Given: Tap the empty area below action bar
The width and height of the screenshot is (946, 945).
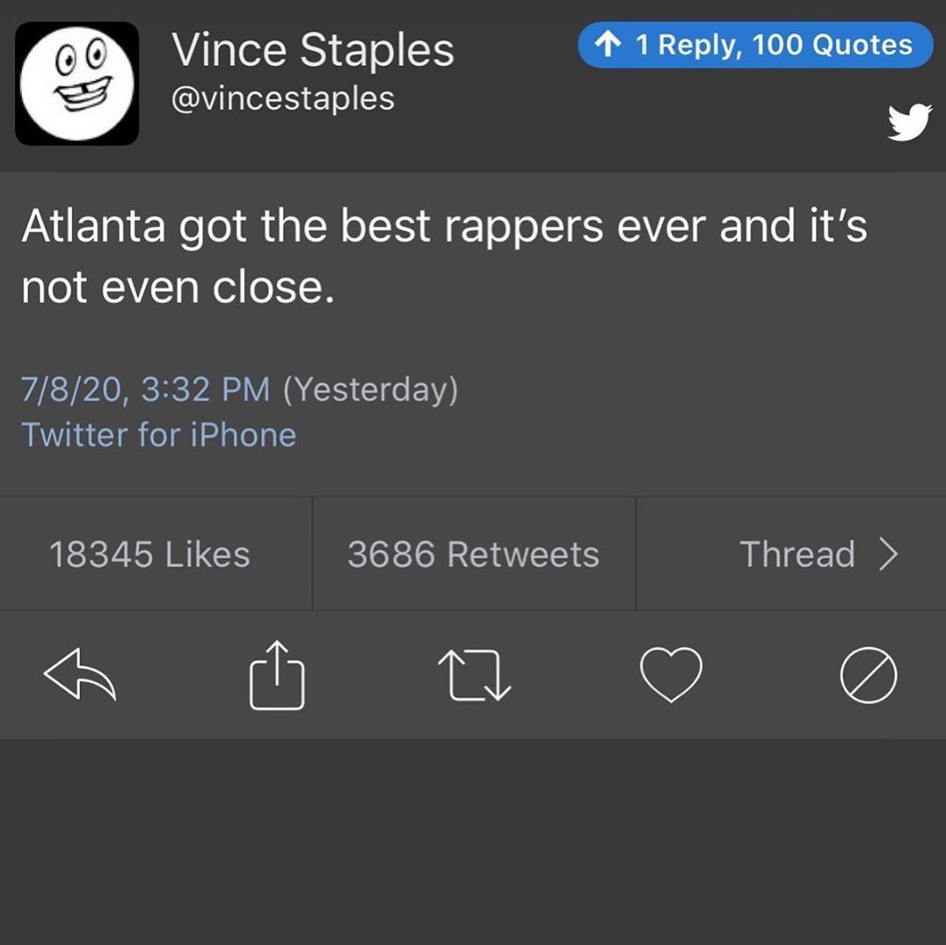Looking at the screenshot, I should [473, 842].
